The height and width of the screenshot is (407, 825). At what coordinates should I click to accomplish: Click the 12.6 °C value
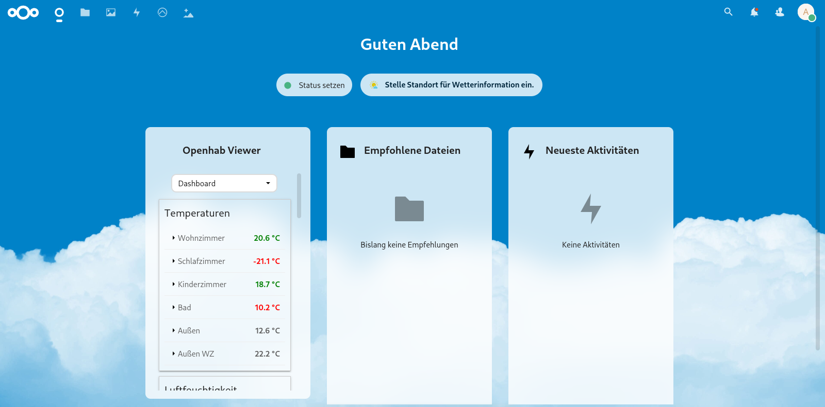coord(268,330)
